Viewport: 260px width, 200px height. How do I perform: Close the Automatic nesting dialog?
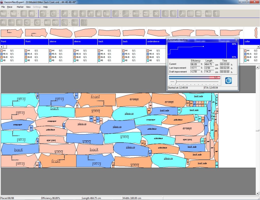(x=236, y=40)
